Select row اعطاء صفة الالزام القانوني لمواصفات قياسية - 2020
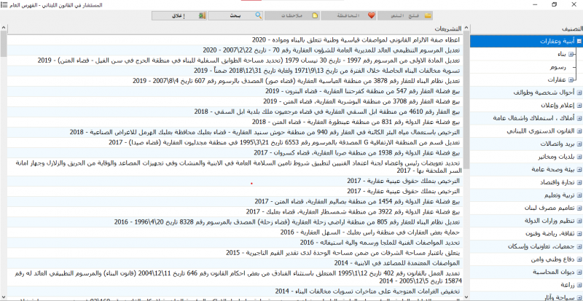The height and width of the screenshot is (301, 583). coord(235,40)
